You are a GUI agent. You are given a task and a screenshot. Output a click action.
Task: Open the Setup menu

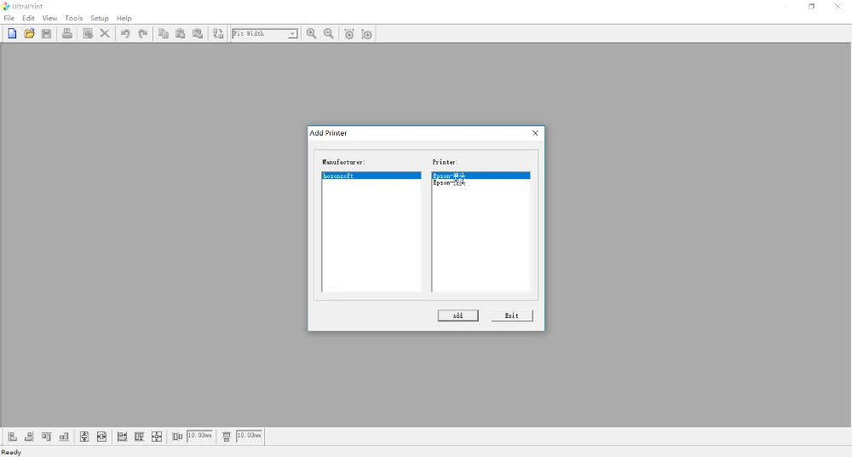[x=100, y=18]
